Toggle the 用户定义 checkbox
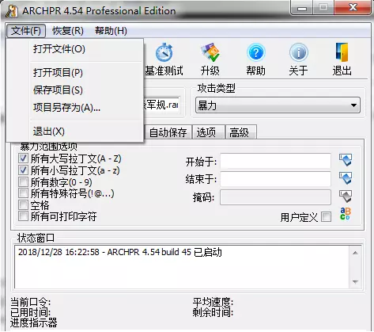The image size is (374, 332). (x=327, y=217)
